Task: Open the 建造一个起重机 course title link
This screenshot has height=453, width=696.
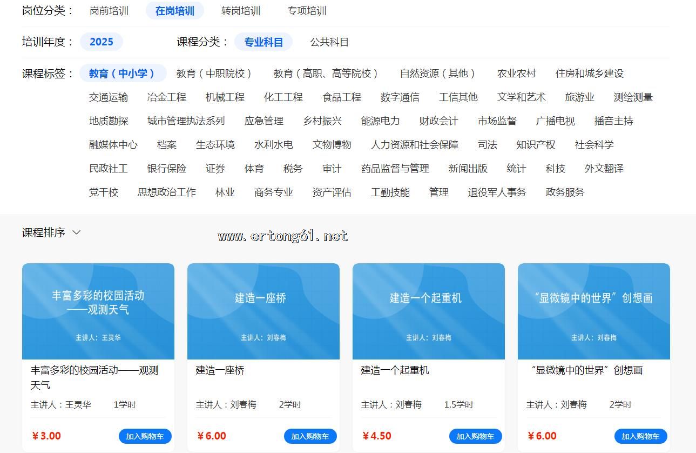Action: point(395,370)
